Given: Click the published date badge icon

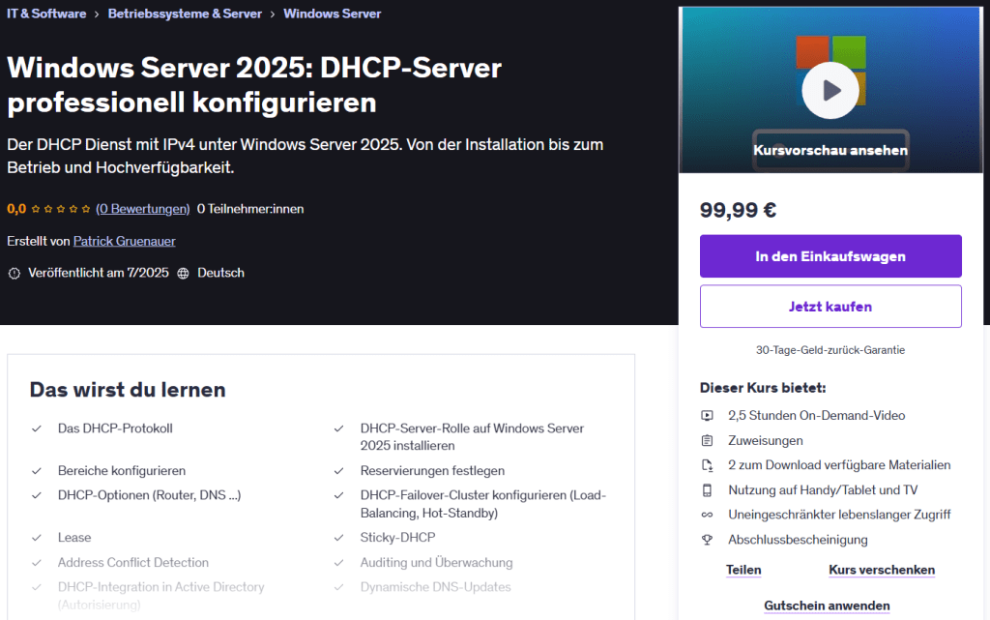Looking at the screenshot, I should [15, 274].
